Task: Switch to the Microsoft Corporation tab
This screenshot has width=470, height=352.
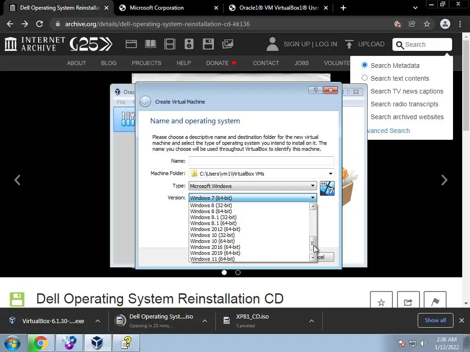Action: click(x=168, y=8)
